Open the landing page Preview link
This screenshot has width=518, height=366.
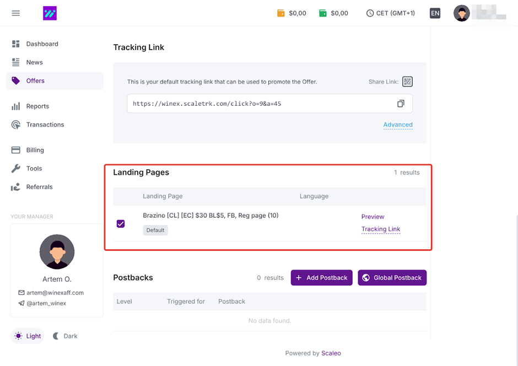point(373,217)
